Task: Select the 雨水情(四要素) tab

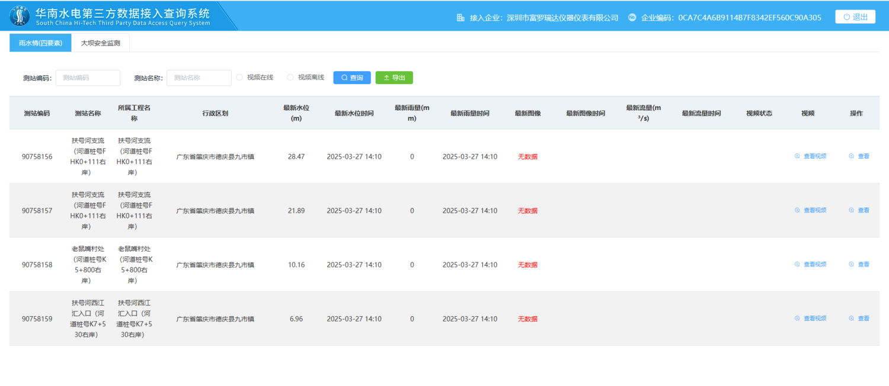Action: (x=40, y=43)
